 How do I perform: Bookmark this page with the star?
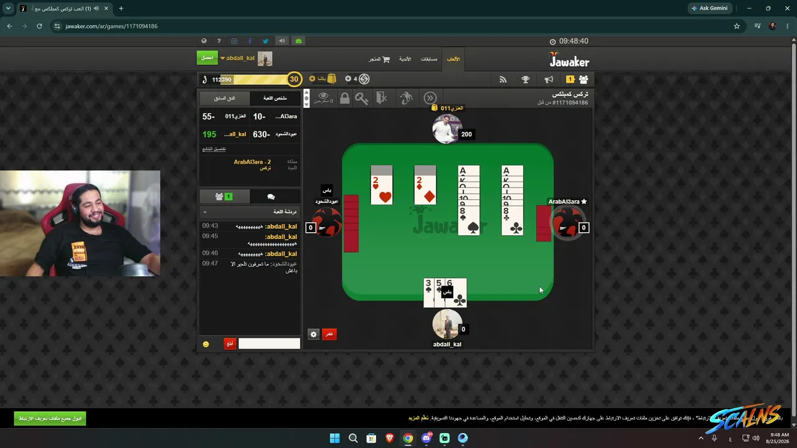[x=737, y=26]
